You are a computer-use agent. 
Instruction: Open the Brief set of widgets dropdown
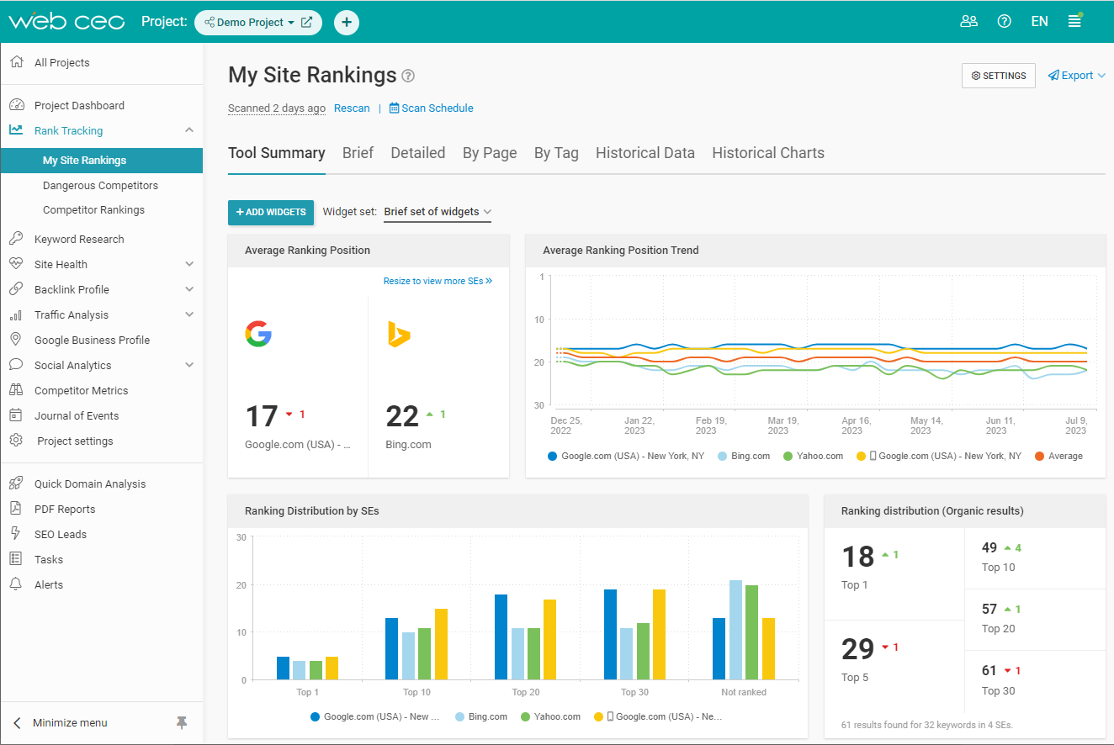click(438, 212)
